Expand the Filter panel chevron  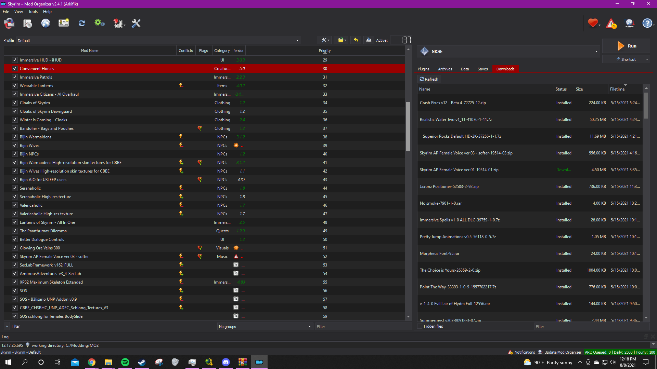(7, 326)
